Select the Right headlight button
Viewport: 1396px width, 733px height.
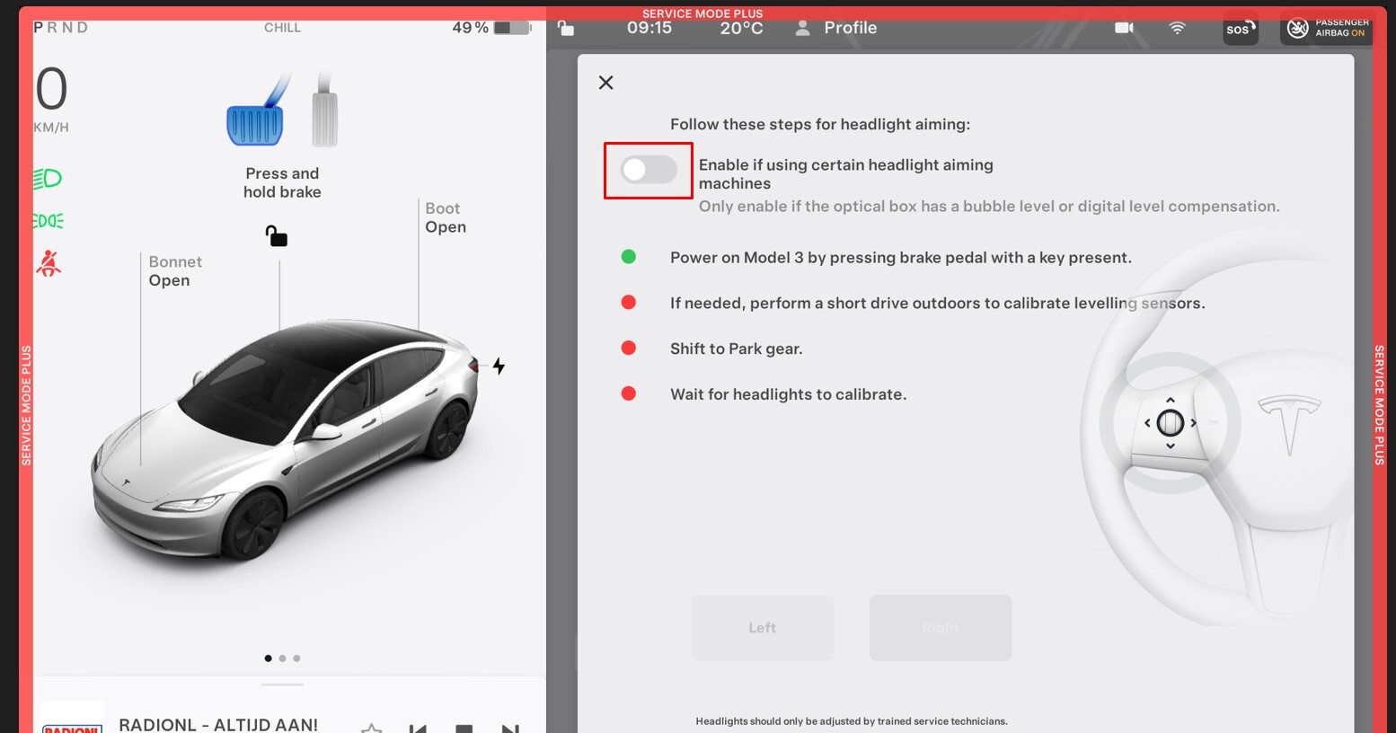940,628
